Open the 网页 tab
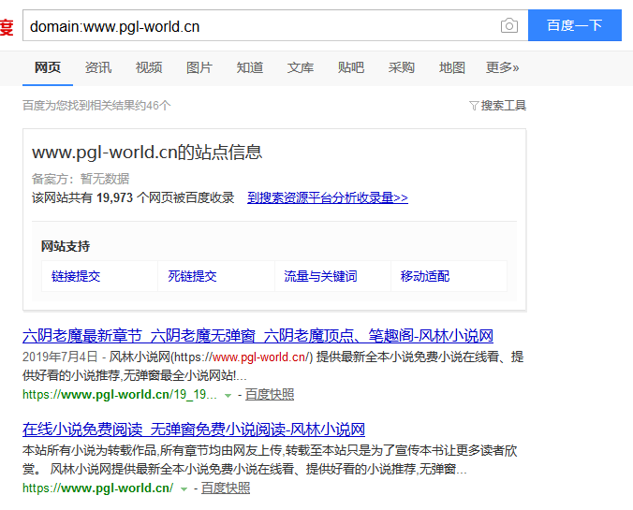Viewport: 633px width, 510px height. pyautogui.click(x=48, y=67)
